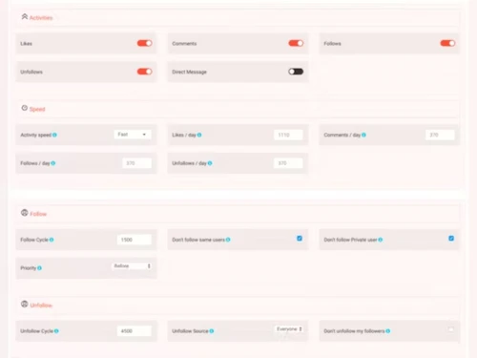Collapse the Activities section chevron icon
The image size is (477, 358).
pos(25,16)
